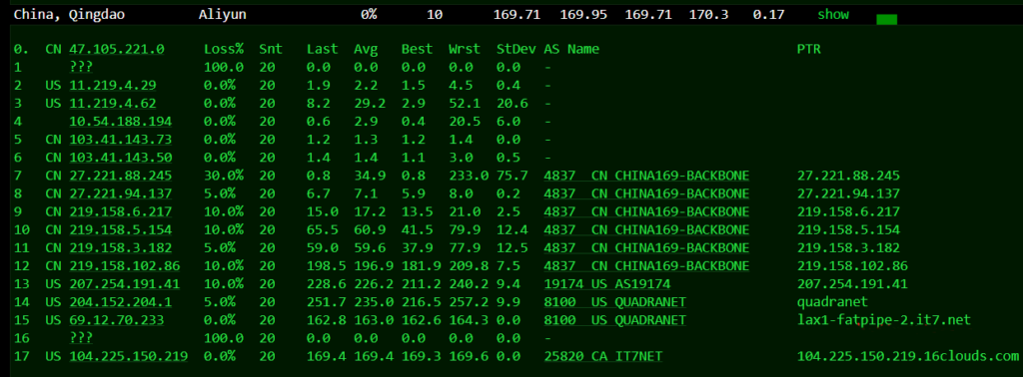Open AS 19174 US AS19174 link

tap(607, 284)
